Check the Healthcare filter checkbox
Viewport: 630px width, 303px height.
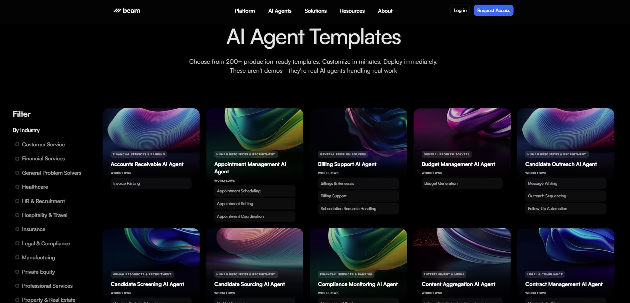[17, 187]
